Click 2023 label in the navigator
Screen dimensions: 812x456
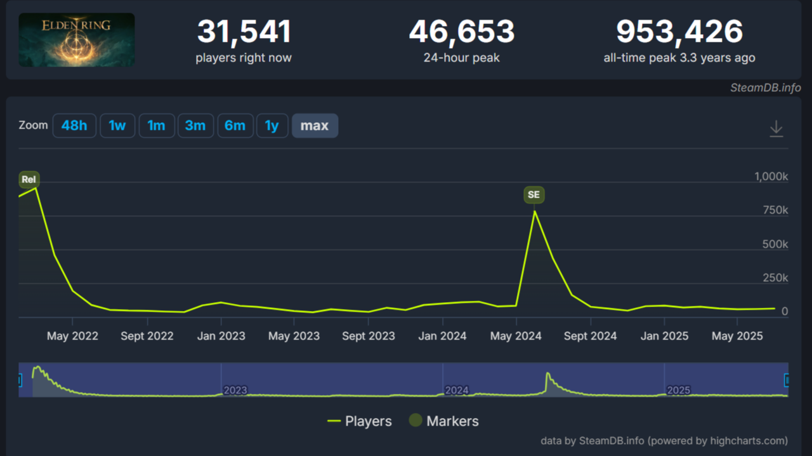[x=235, y=390]
